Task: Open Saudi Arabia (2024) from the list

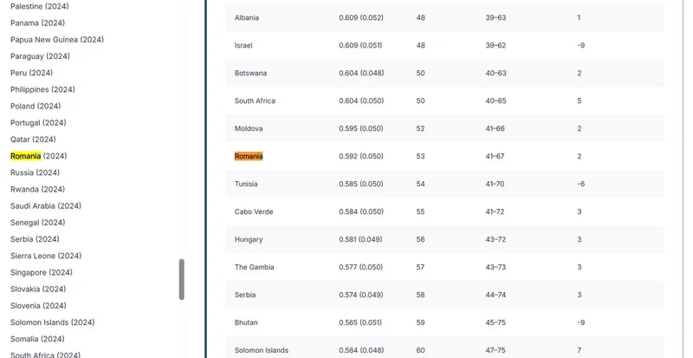Action: (46, 206)
